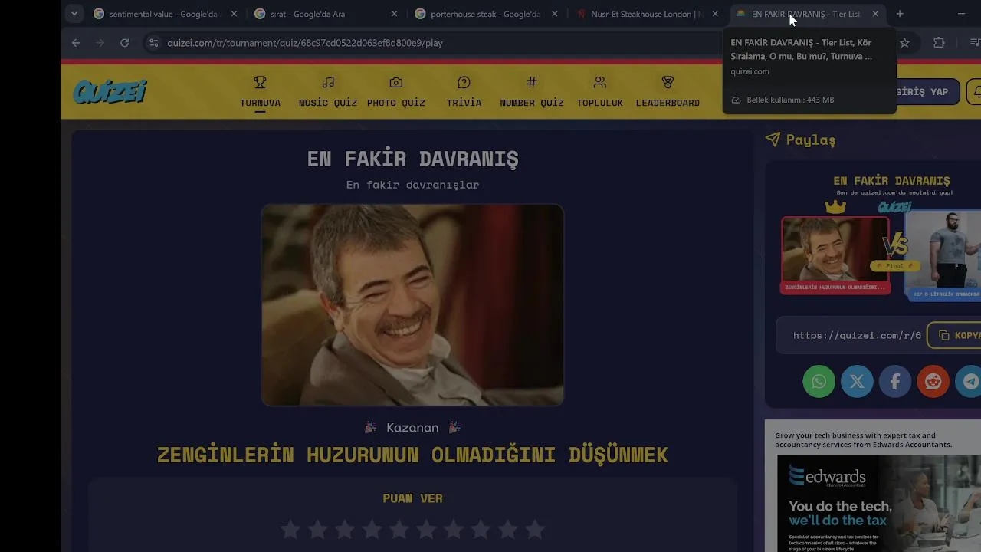This screenshot has height=552, width=981.
Task: Share via the WhatsApp icon
Action: [x=819, y=381]
